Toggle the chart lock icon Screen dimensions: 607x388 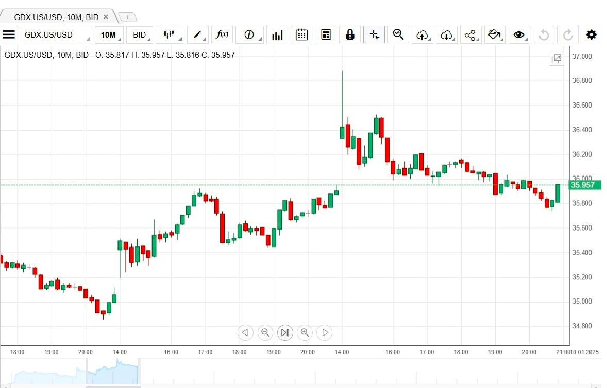pos(350,35)
